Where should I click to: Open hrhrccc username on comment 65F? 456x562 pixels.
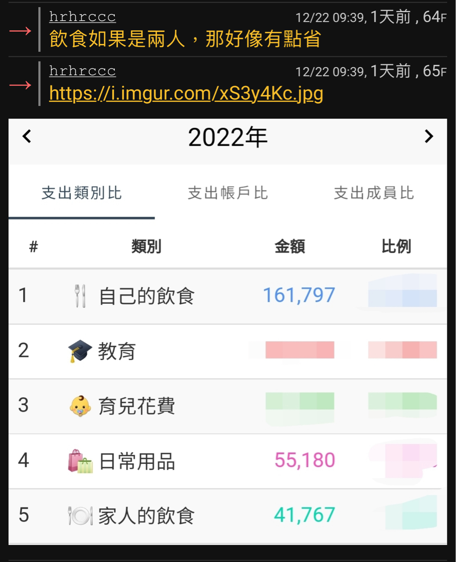83,71
